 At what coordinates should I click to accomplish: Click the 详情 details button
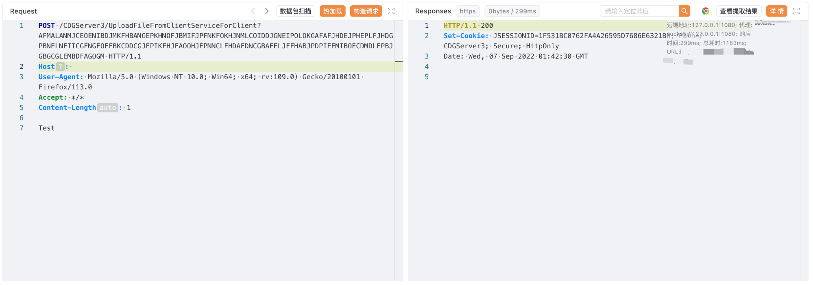click(776, 11)
